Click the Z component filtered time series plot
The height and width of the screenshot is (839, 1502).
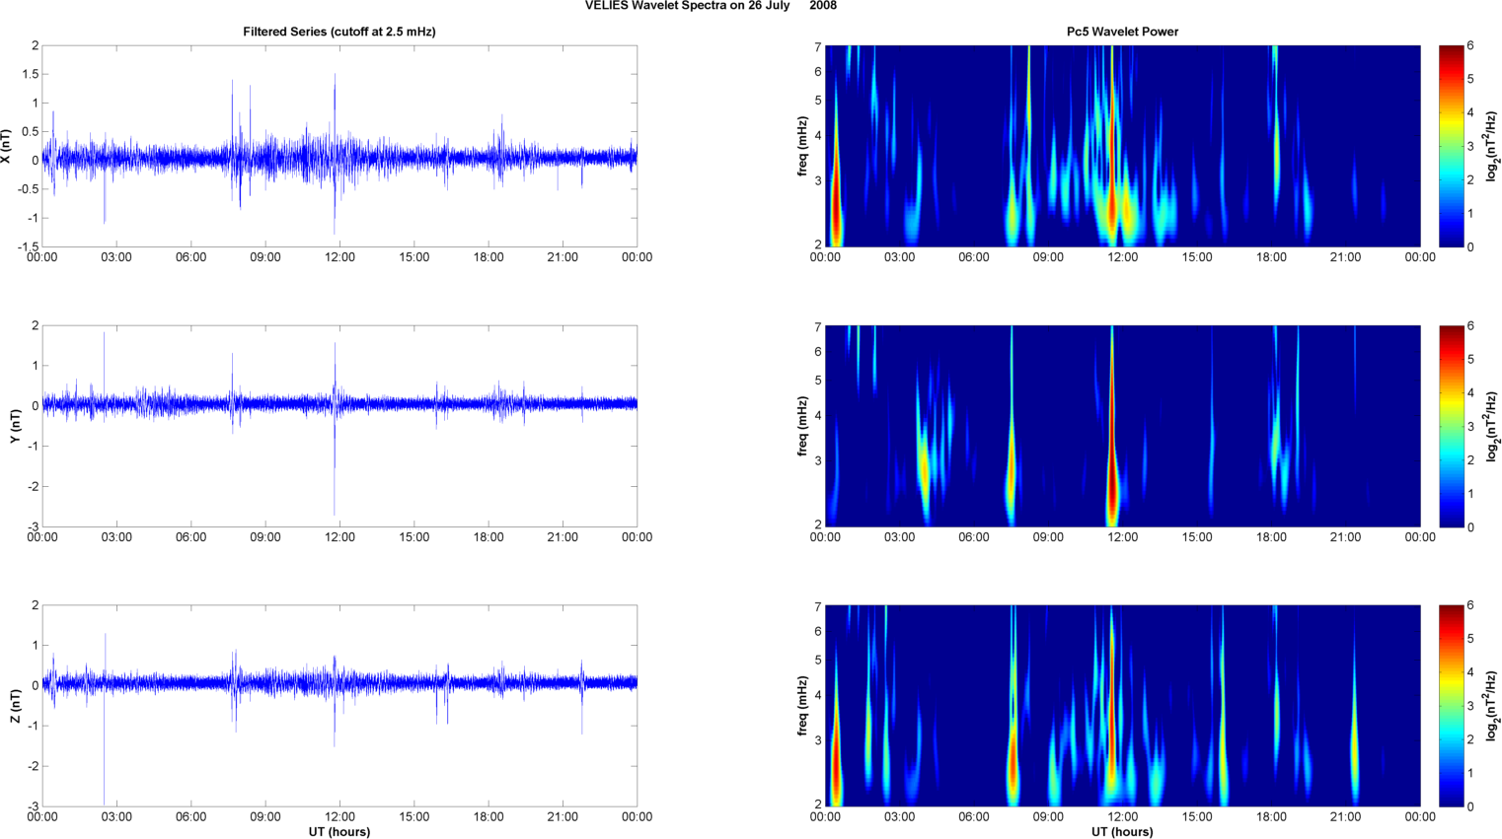point(339,706)
